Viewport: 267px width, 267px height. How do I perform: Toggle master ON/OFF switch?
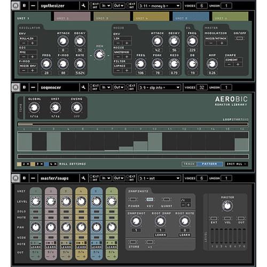click(239, 38)
